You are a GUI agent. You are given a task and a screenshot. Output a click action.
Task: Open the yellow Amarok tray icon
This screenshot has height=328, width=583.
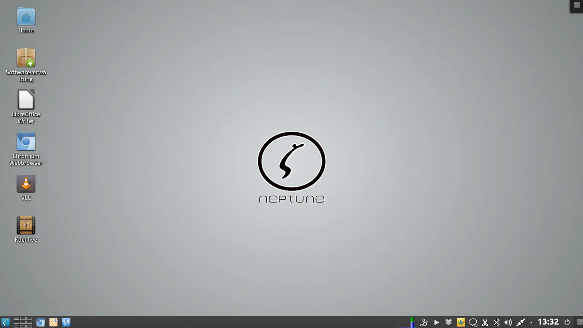461,322
